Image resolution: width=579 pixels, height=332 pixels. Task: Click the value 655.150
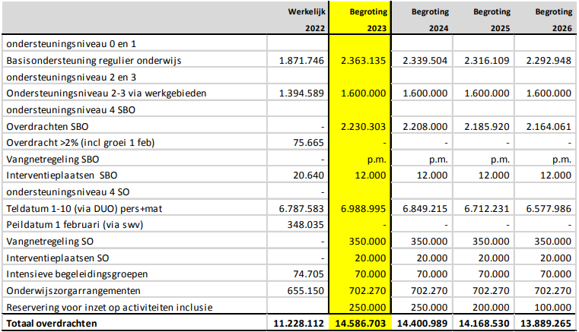click(305, 291)
